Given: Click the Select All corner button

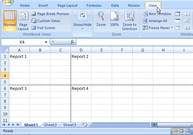Looking at the screenshot, I should click(x=5, y=50).
